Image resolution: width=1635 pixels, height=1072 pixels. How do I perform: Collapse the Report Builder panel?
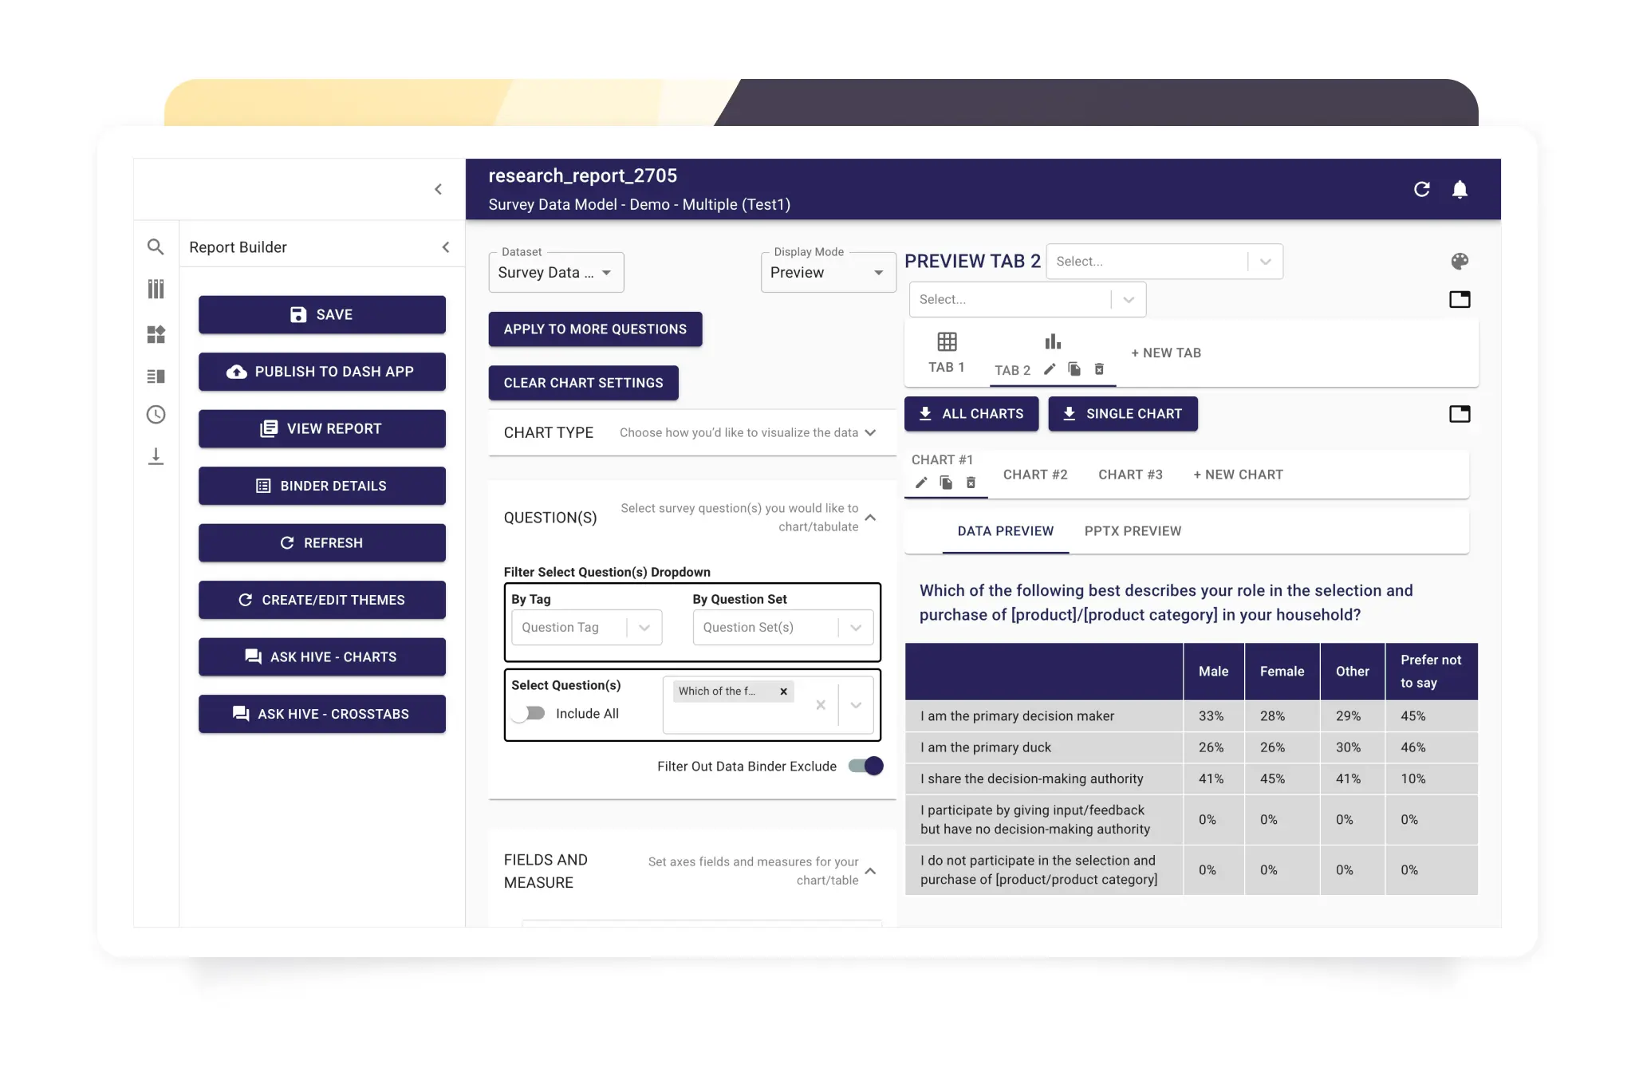pos(446,247)
